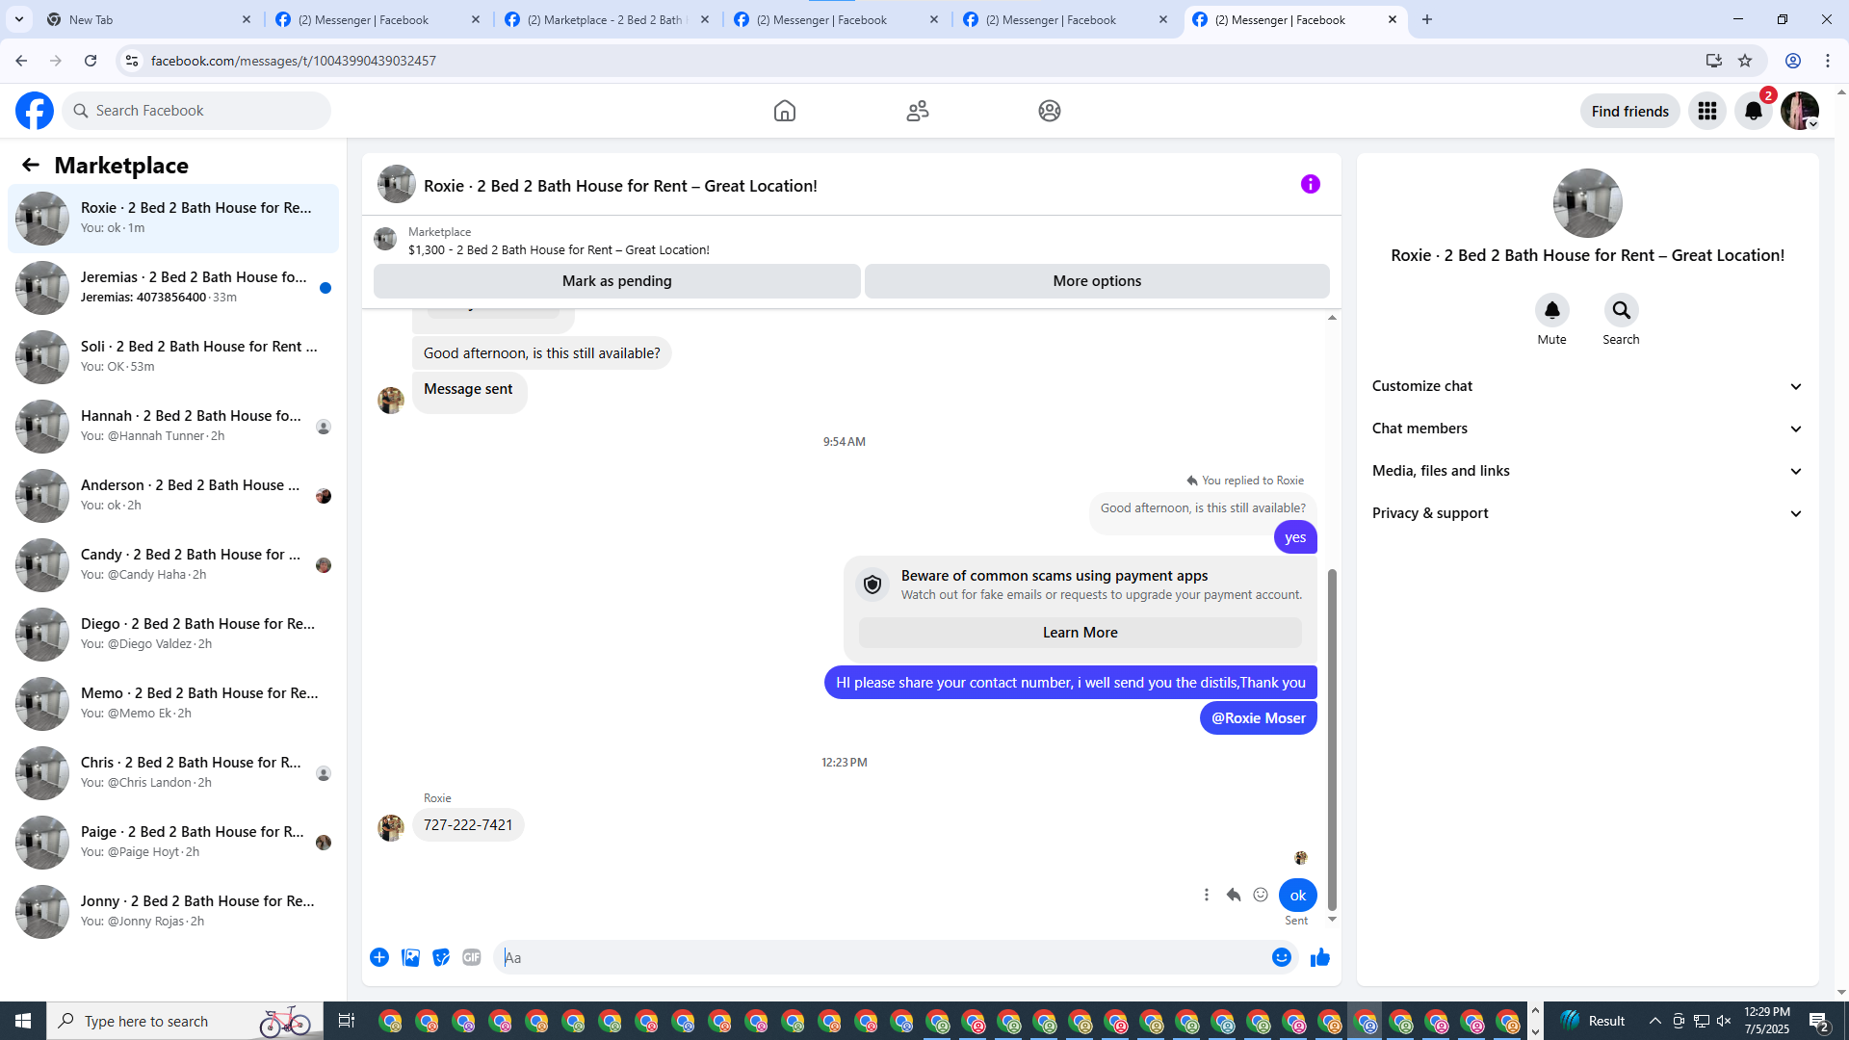Viewport: 1849px width, 1040px height.
Task: Mute this conversation with bell icon
Action: pyautogui.click(x=1551, y=310)
